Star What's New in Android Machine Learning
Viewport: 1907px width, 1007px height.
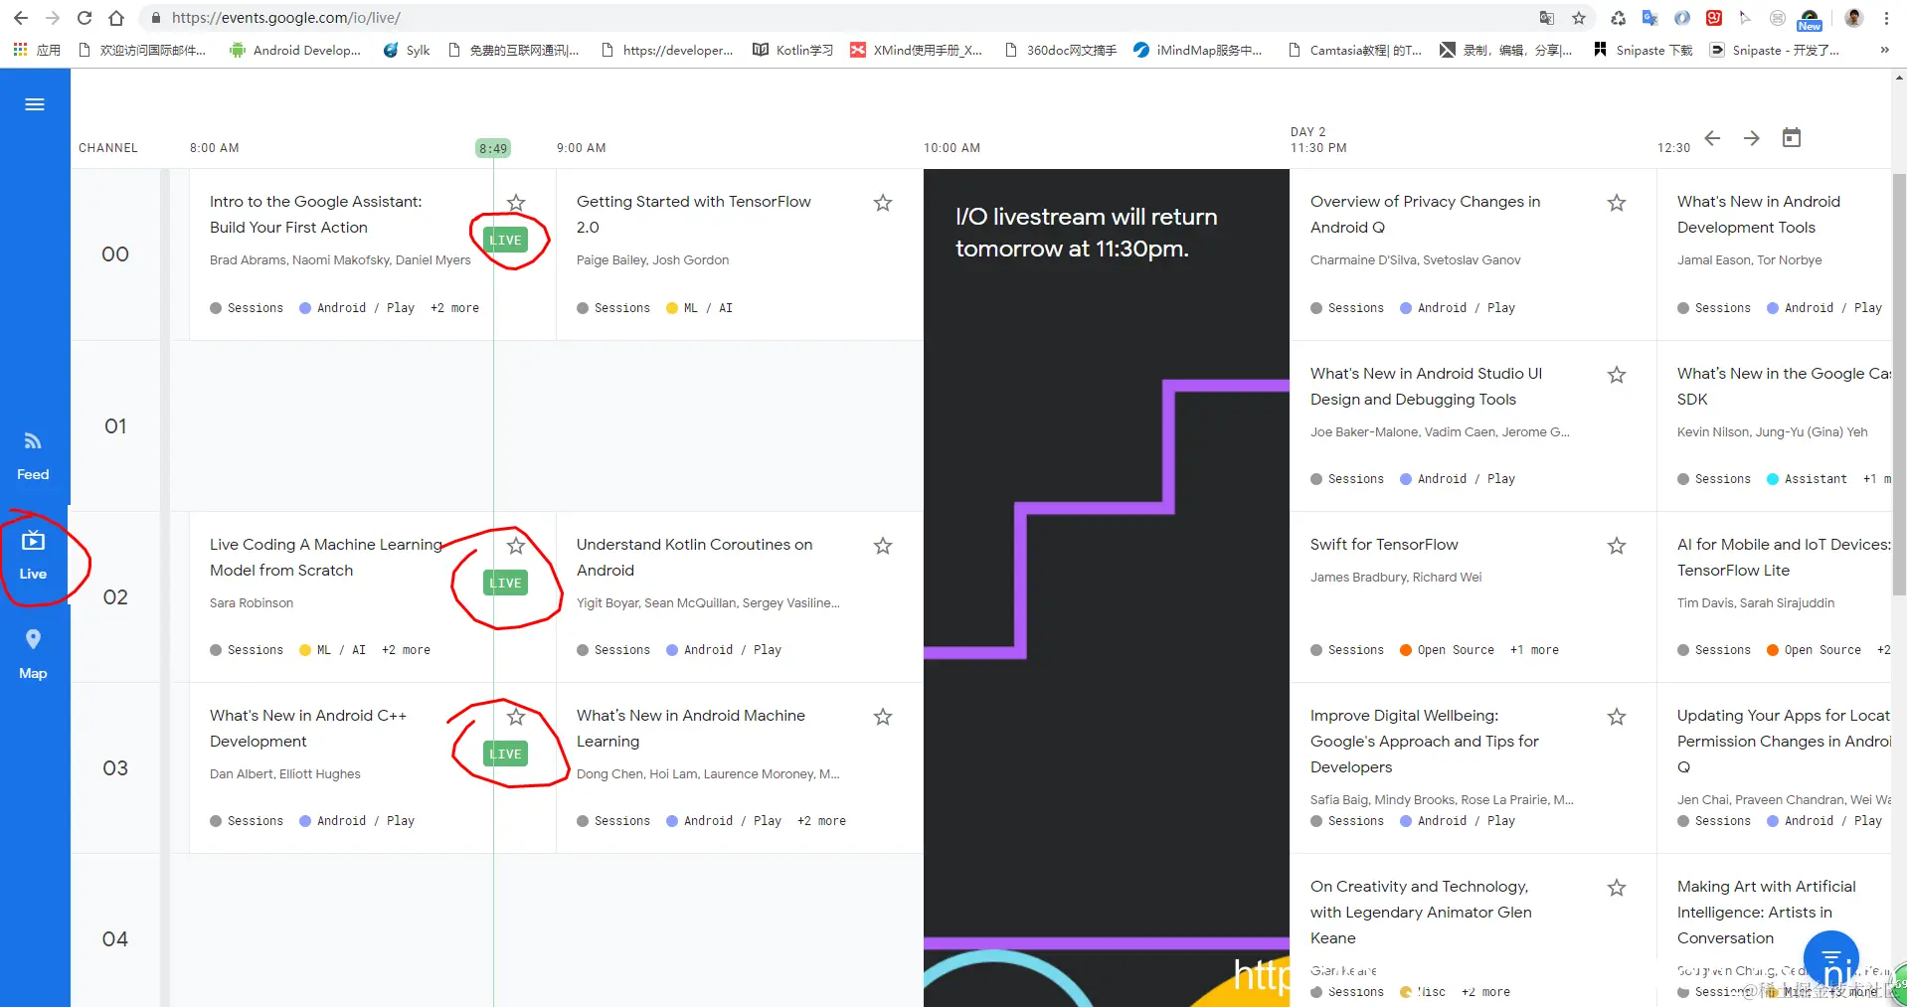click(x=883, y=717)
